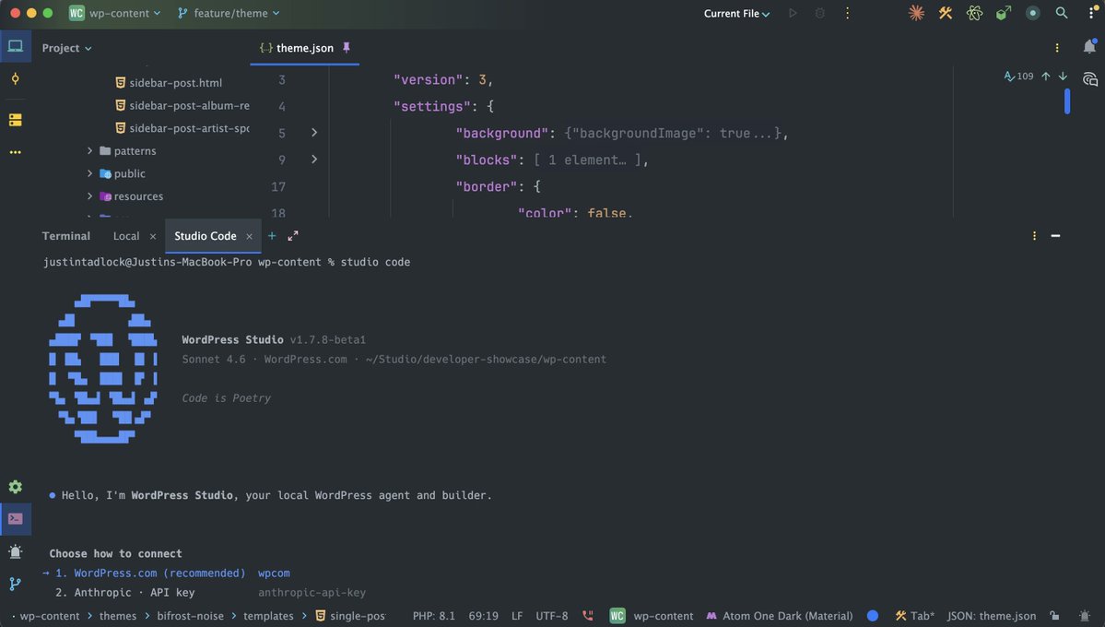Expand the resources folder
This screenshot has width=1105, height=627.
coord(89,196)
